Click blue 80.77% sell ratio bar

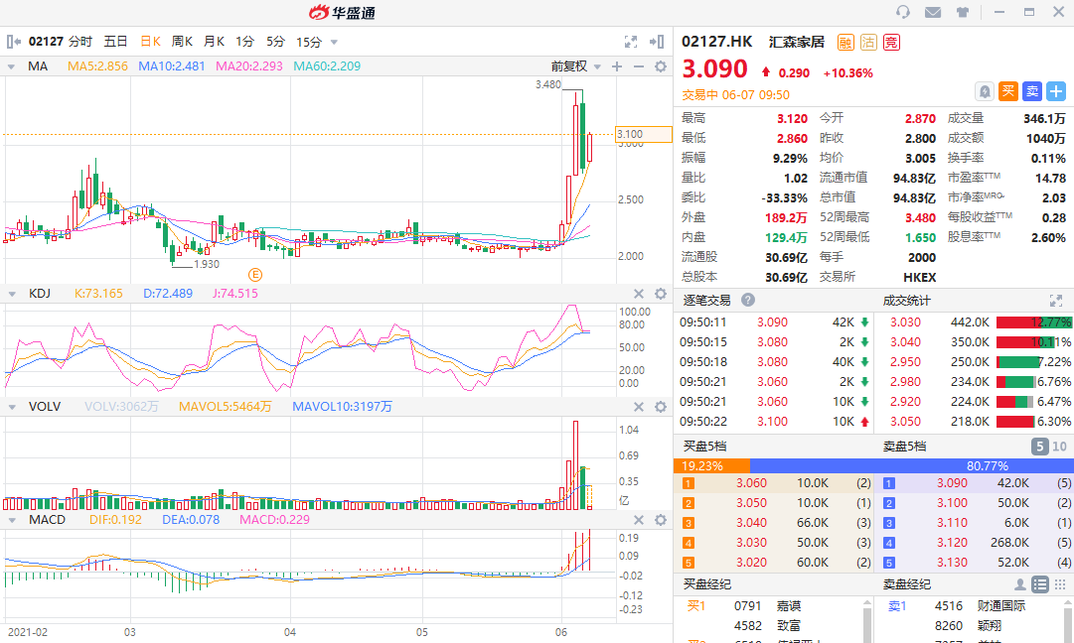[x=912, y=465]
